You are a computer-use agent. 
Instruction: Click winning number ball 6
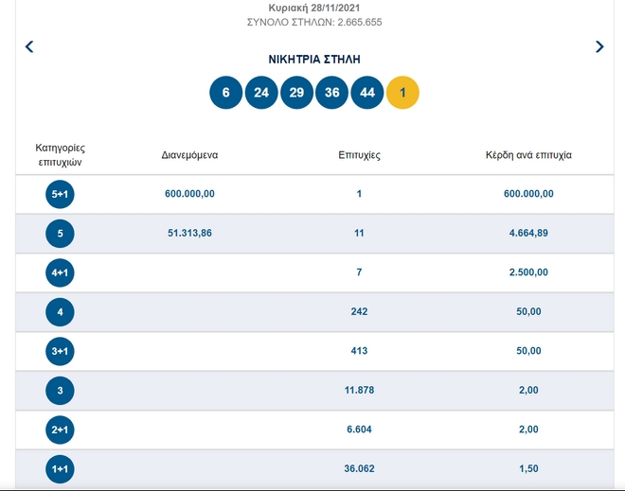(225, 93)
